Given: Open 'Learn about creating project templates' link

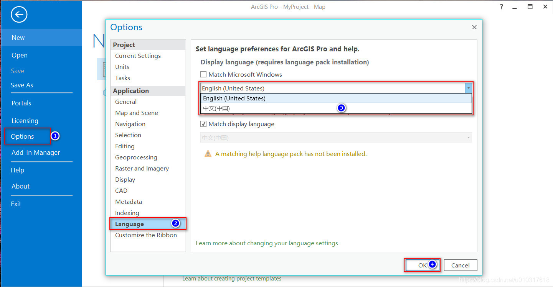Looking at the screenshot, I should click(232, 279).
